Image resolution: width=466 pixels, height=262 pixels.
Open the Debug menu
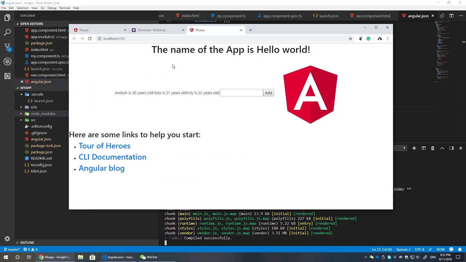pos(52,8)
